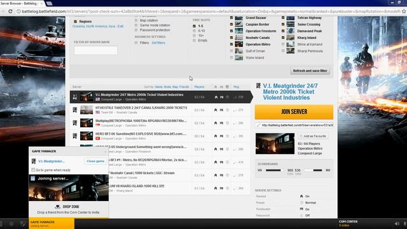Toggle the Regions checkbox
The width and height of the screenshot is (407, 229).
(x=75, y=22)
